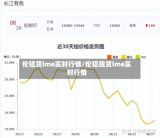Select the 21,000 y-axis label
The height and width of the screenshot is (138, 160).
point(9,63)
